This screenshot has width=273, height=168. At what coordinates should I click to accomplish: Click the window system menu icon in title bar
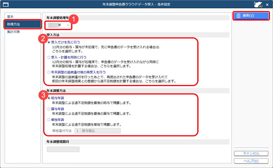(x=6, y=4)
